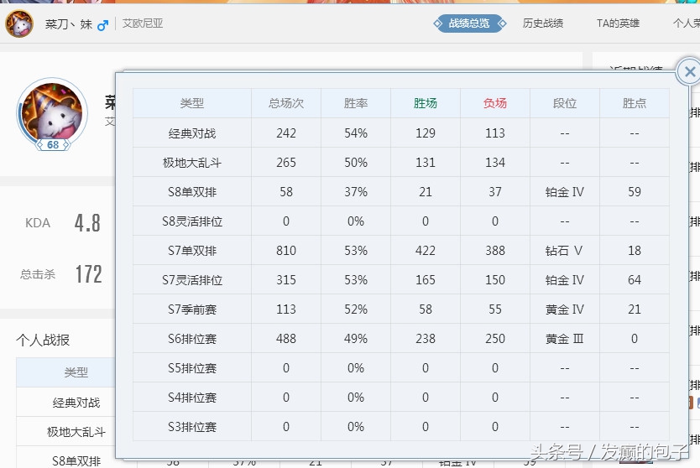Click the 类型 column header in popup

(x=192, y=103)
